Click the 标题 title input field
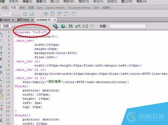Viewport: 168px width, 125px height. pyautogui.click(x=128, y=26)
